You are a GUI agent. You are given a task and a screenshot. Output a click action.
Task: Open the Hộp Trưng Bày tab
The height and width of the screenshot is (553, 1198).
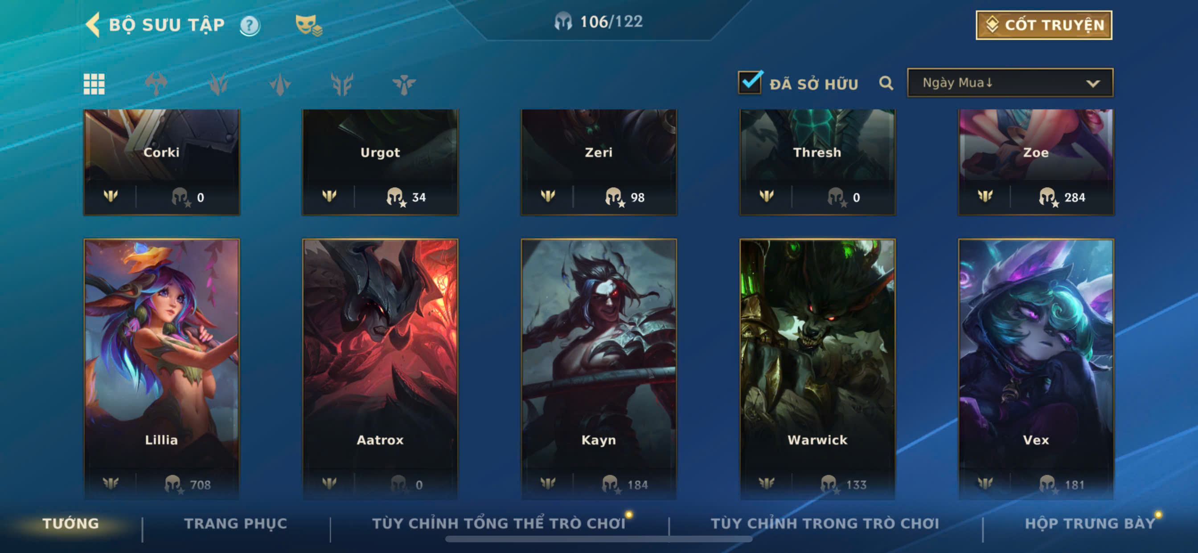pos(1091,524)
